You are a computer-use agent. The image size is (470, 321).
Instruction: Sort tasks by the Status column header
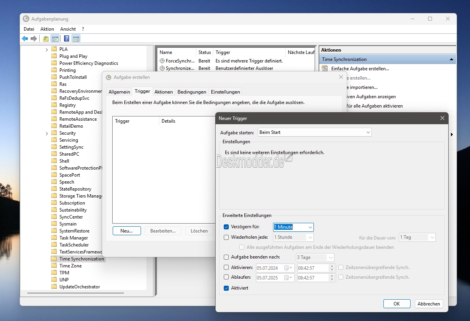click(205, 52)
